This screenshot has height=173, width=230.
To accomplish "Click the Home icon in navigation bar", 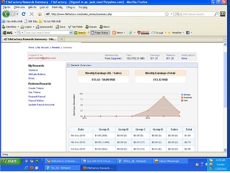I will click(40, 14).
